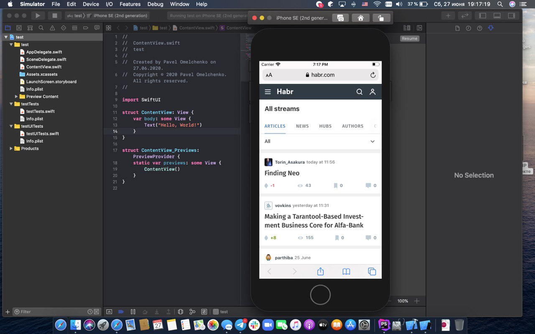Select Assets.xcassets in the navigator
This screenshot has height=334, width=535.
(x=42, y=74)
